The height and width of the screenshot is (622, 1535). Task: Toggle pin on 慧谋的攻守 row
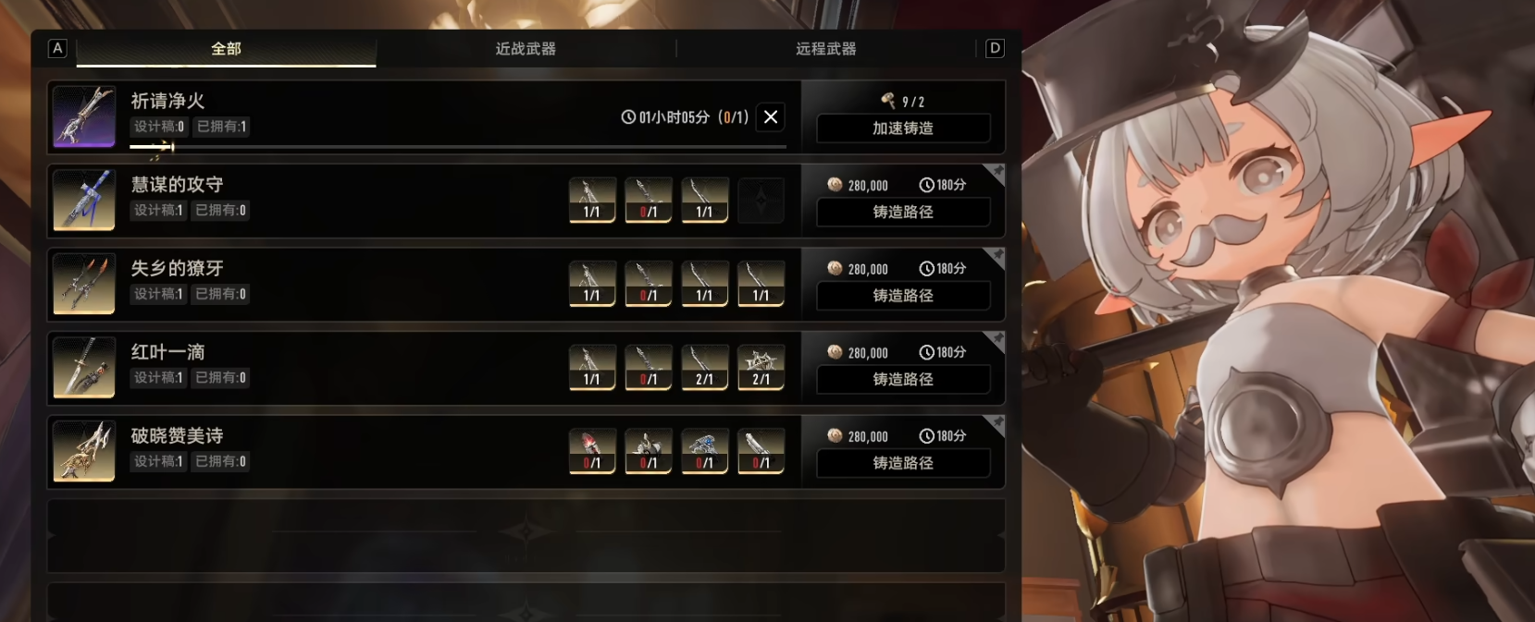point(996,173)
